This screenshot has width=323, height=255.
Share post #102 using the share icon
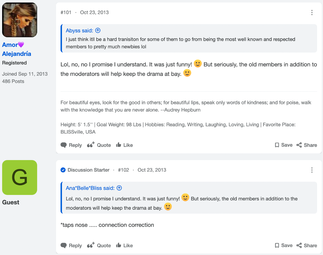pos(299,245)
